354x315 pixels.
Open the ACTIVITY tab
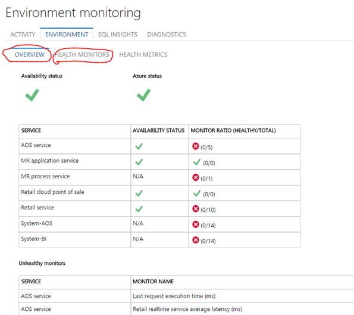(x=23, y=35)
